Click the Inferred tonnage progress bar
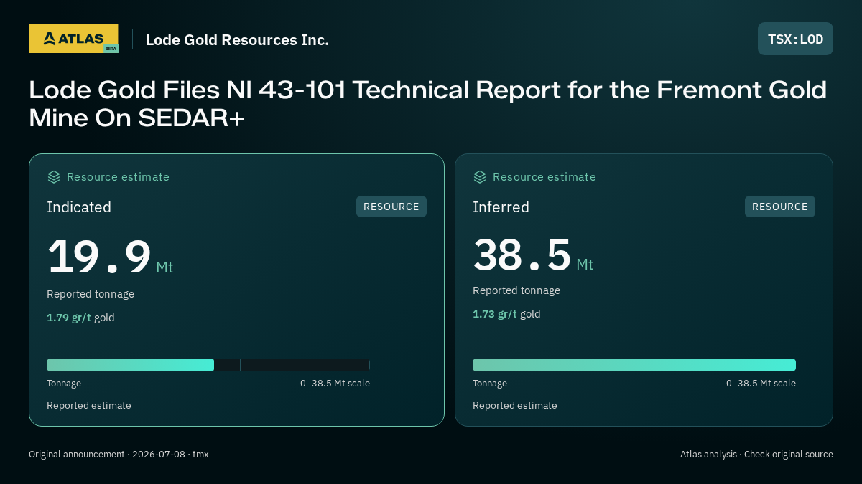Screen dimensions: 862x484 634,365
